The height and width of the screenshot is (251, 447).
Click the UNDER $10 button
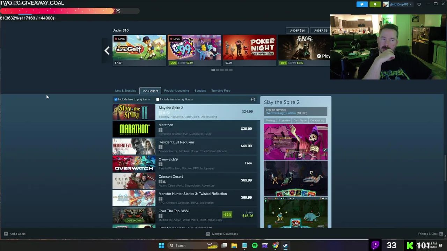297,30
